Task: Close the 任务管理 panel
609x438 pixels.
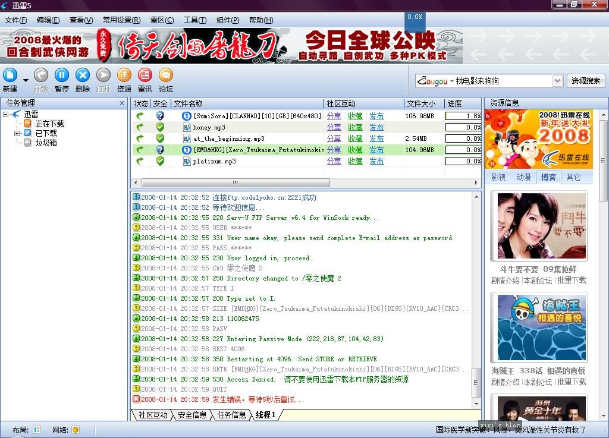Action: tap(122, 103)
